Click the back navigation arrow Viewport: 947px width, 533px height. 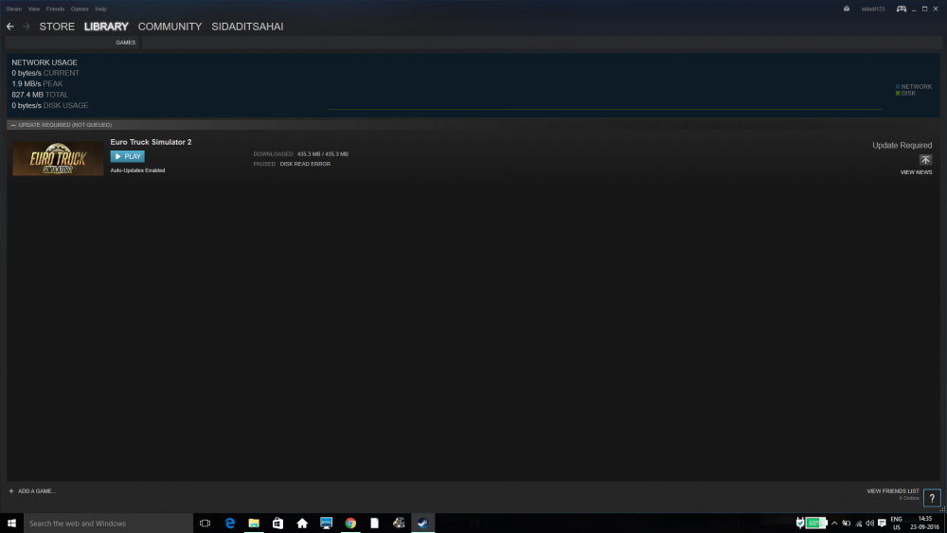point(9,27)
